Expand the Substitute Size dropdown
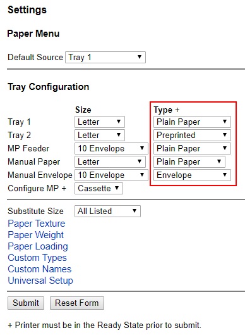The width and height of the screenshot is (245, 335). click(x=107, y=211)
